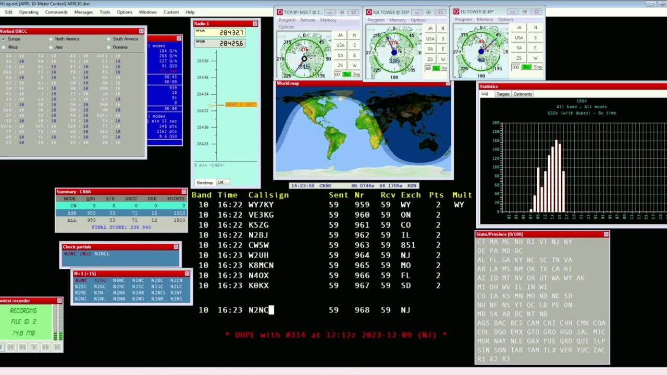Click Stop button in EU TOWER rotator
Image resolution: width=667 pixels, height=375 pixels.
(x=538, y=67)
